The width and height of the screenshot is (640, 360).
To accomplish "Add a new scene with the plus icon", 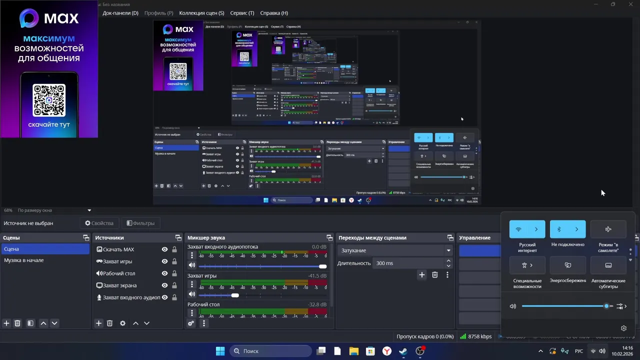I will [x=6, y=323].
